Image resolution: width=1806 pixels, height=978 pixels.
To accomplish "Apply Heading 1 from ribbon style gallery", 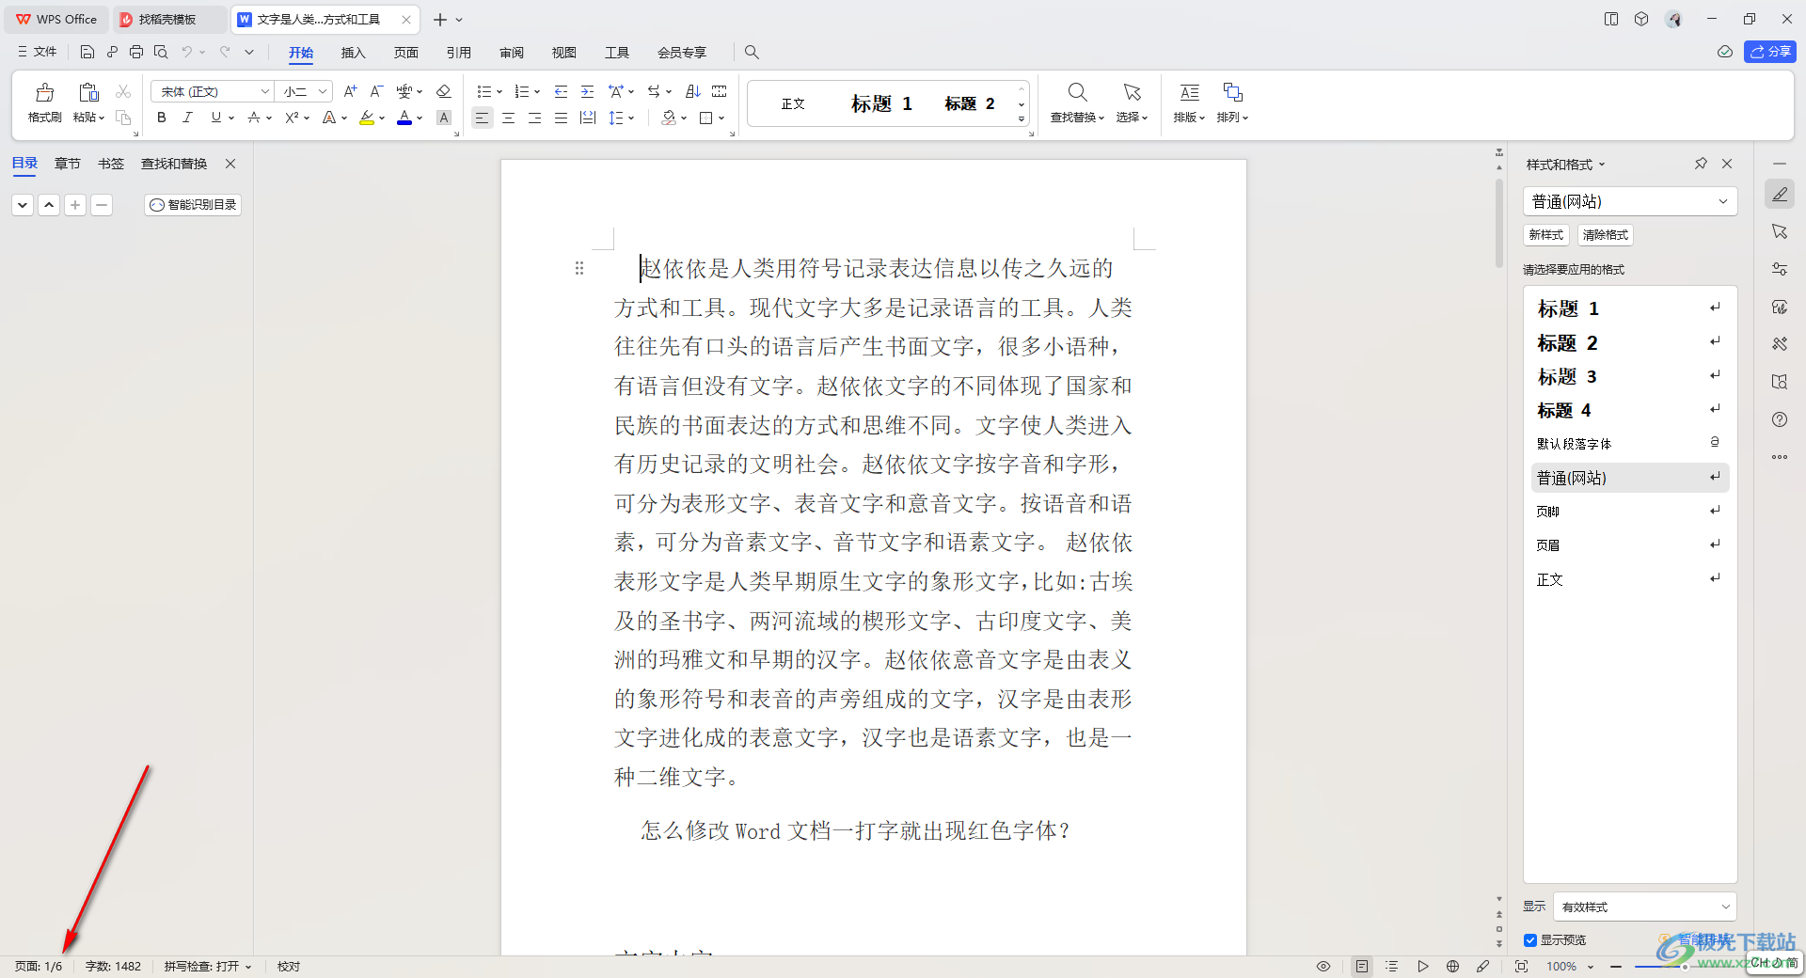I will [x=881, y=103].
